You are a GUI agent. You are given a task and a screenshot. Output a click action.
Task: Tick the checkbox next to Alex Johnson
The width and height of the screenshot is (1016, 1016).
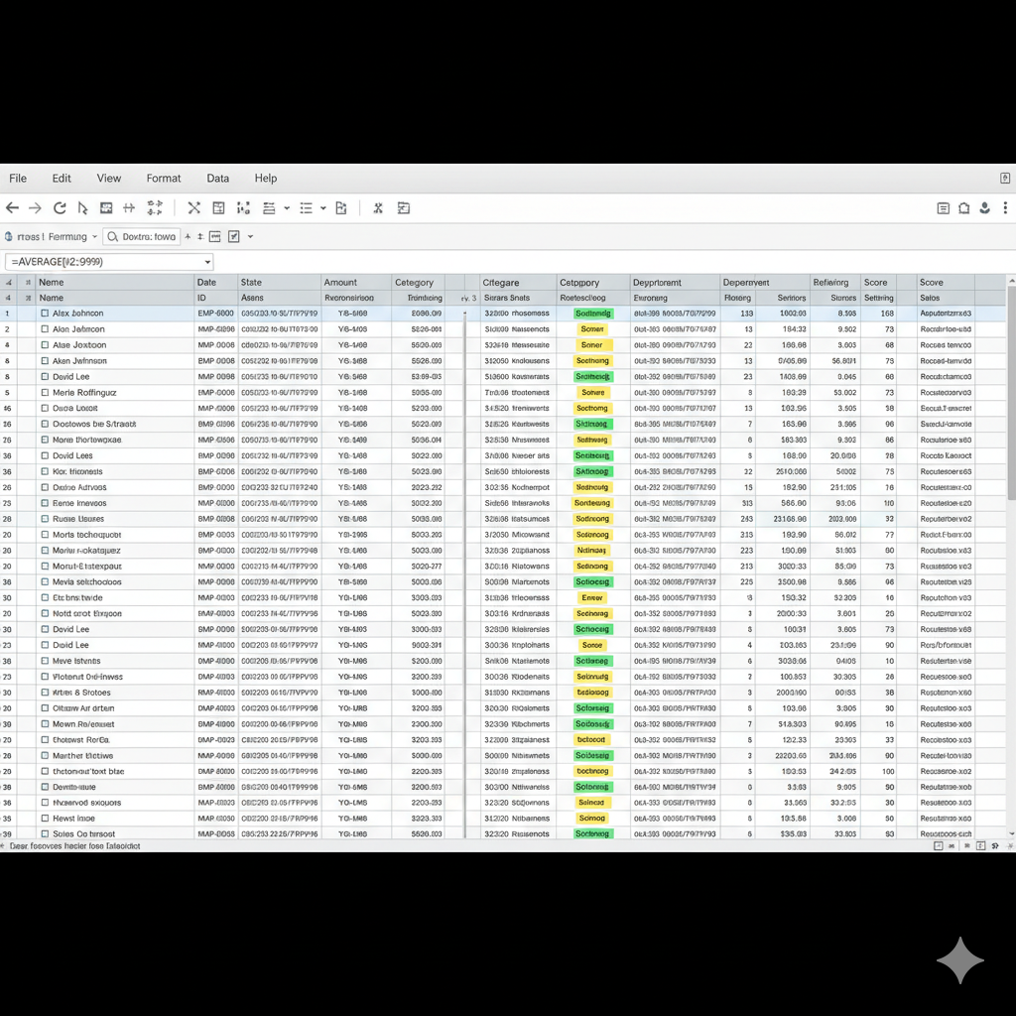[45, 314]
